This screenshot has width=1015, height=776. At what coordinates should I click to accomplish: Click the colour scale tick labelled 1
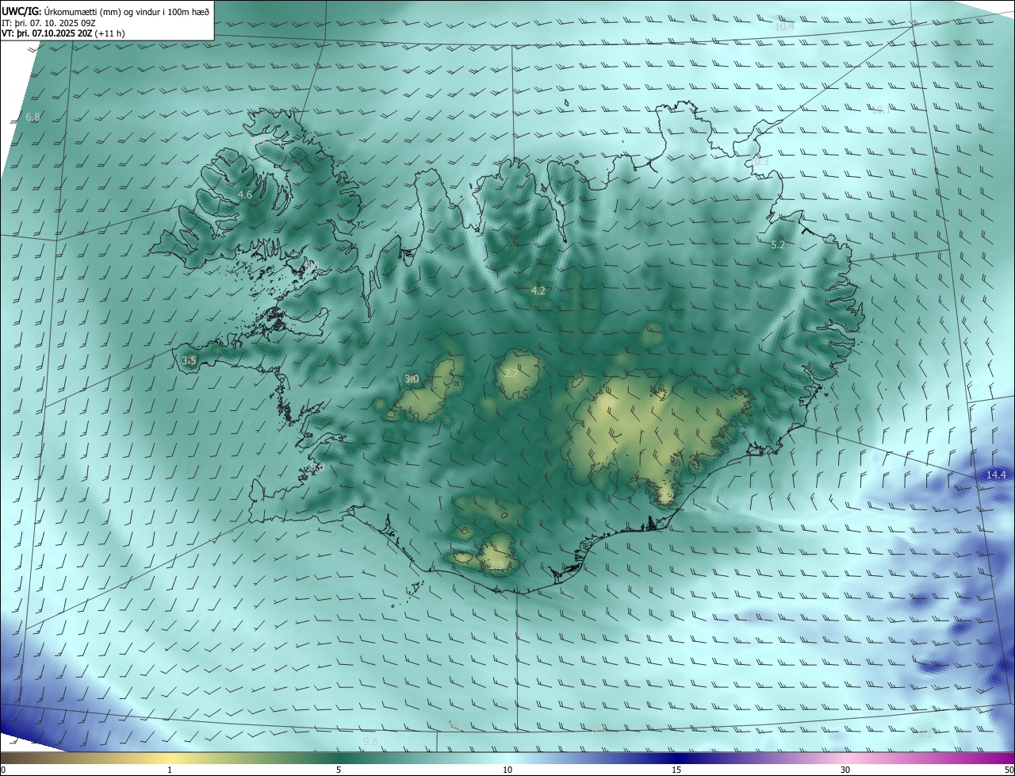pyautogui.click(x=170, y=770)
